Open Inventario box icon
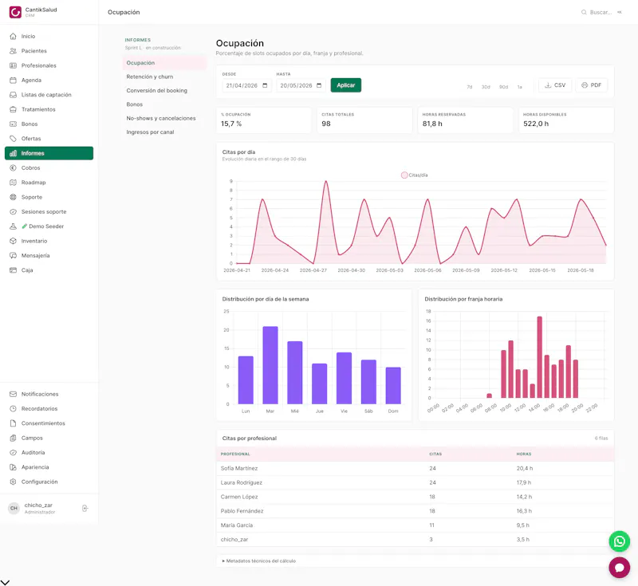 [x=13, y=241]
